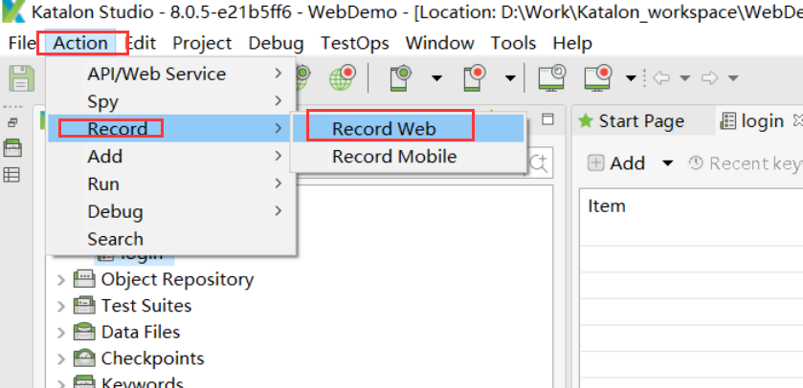The image size is (803, 388).
Task: Click the Save icon in toolbar
Action: coord(19,78)
